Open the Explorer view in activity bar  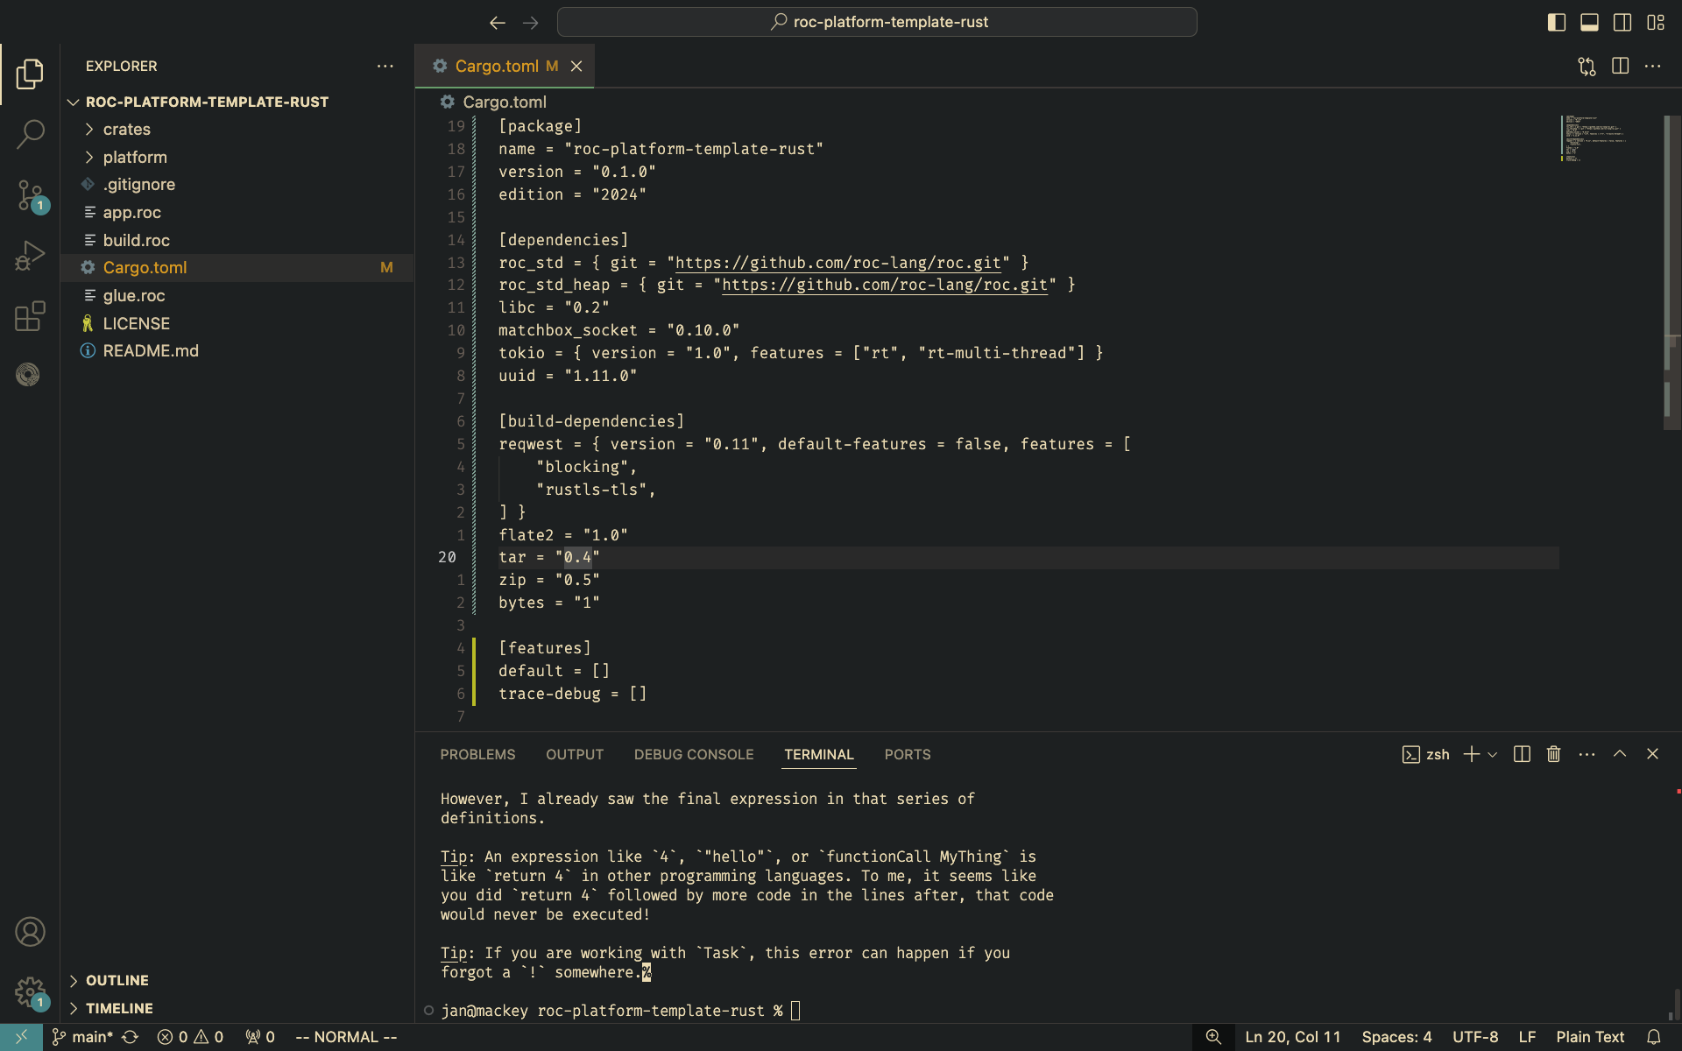[x=30, y=74]
